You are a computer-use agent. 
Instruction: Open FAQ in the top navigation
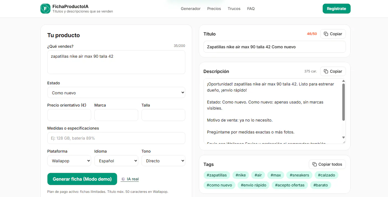point(251,9)
